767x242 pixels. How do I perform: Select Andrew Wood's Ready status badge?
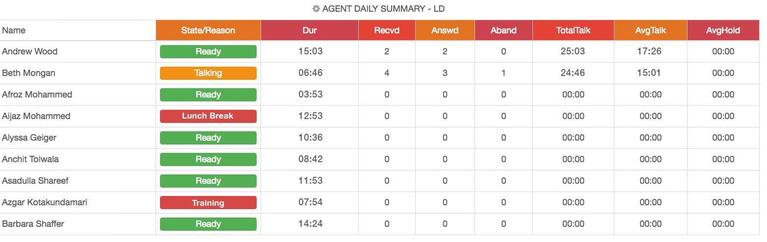click(208, 51)
